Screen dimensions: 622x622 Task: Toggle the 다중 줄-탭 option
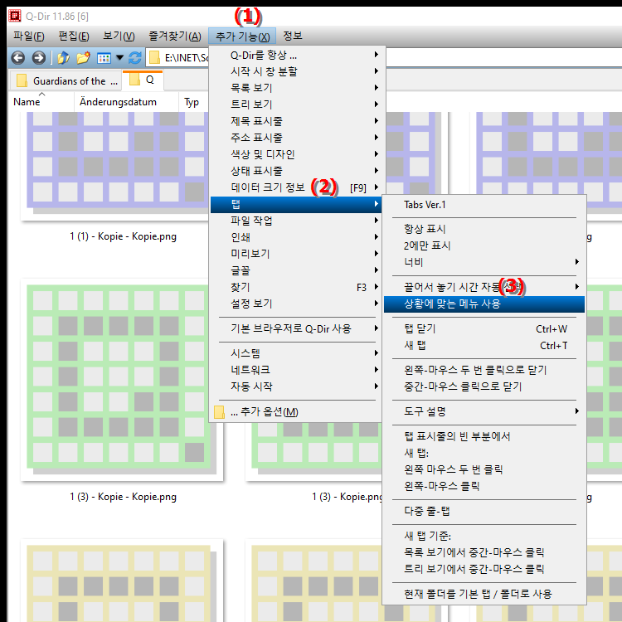[x=484, y=512]
